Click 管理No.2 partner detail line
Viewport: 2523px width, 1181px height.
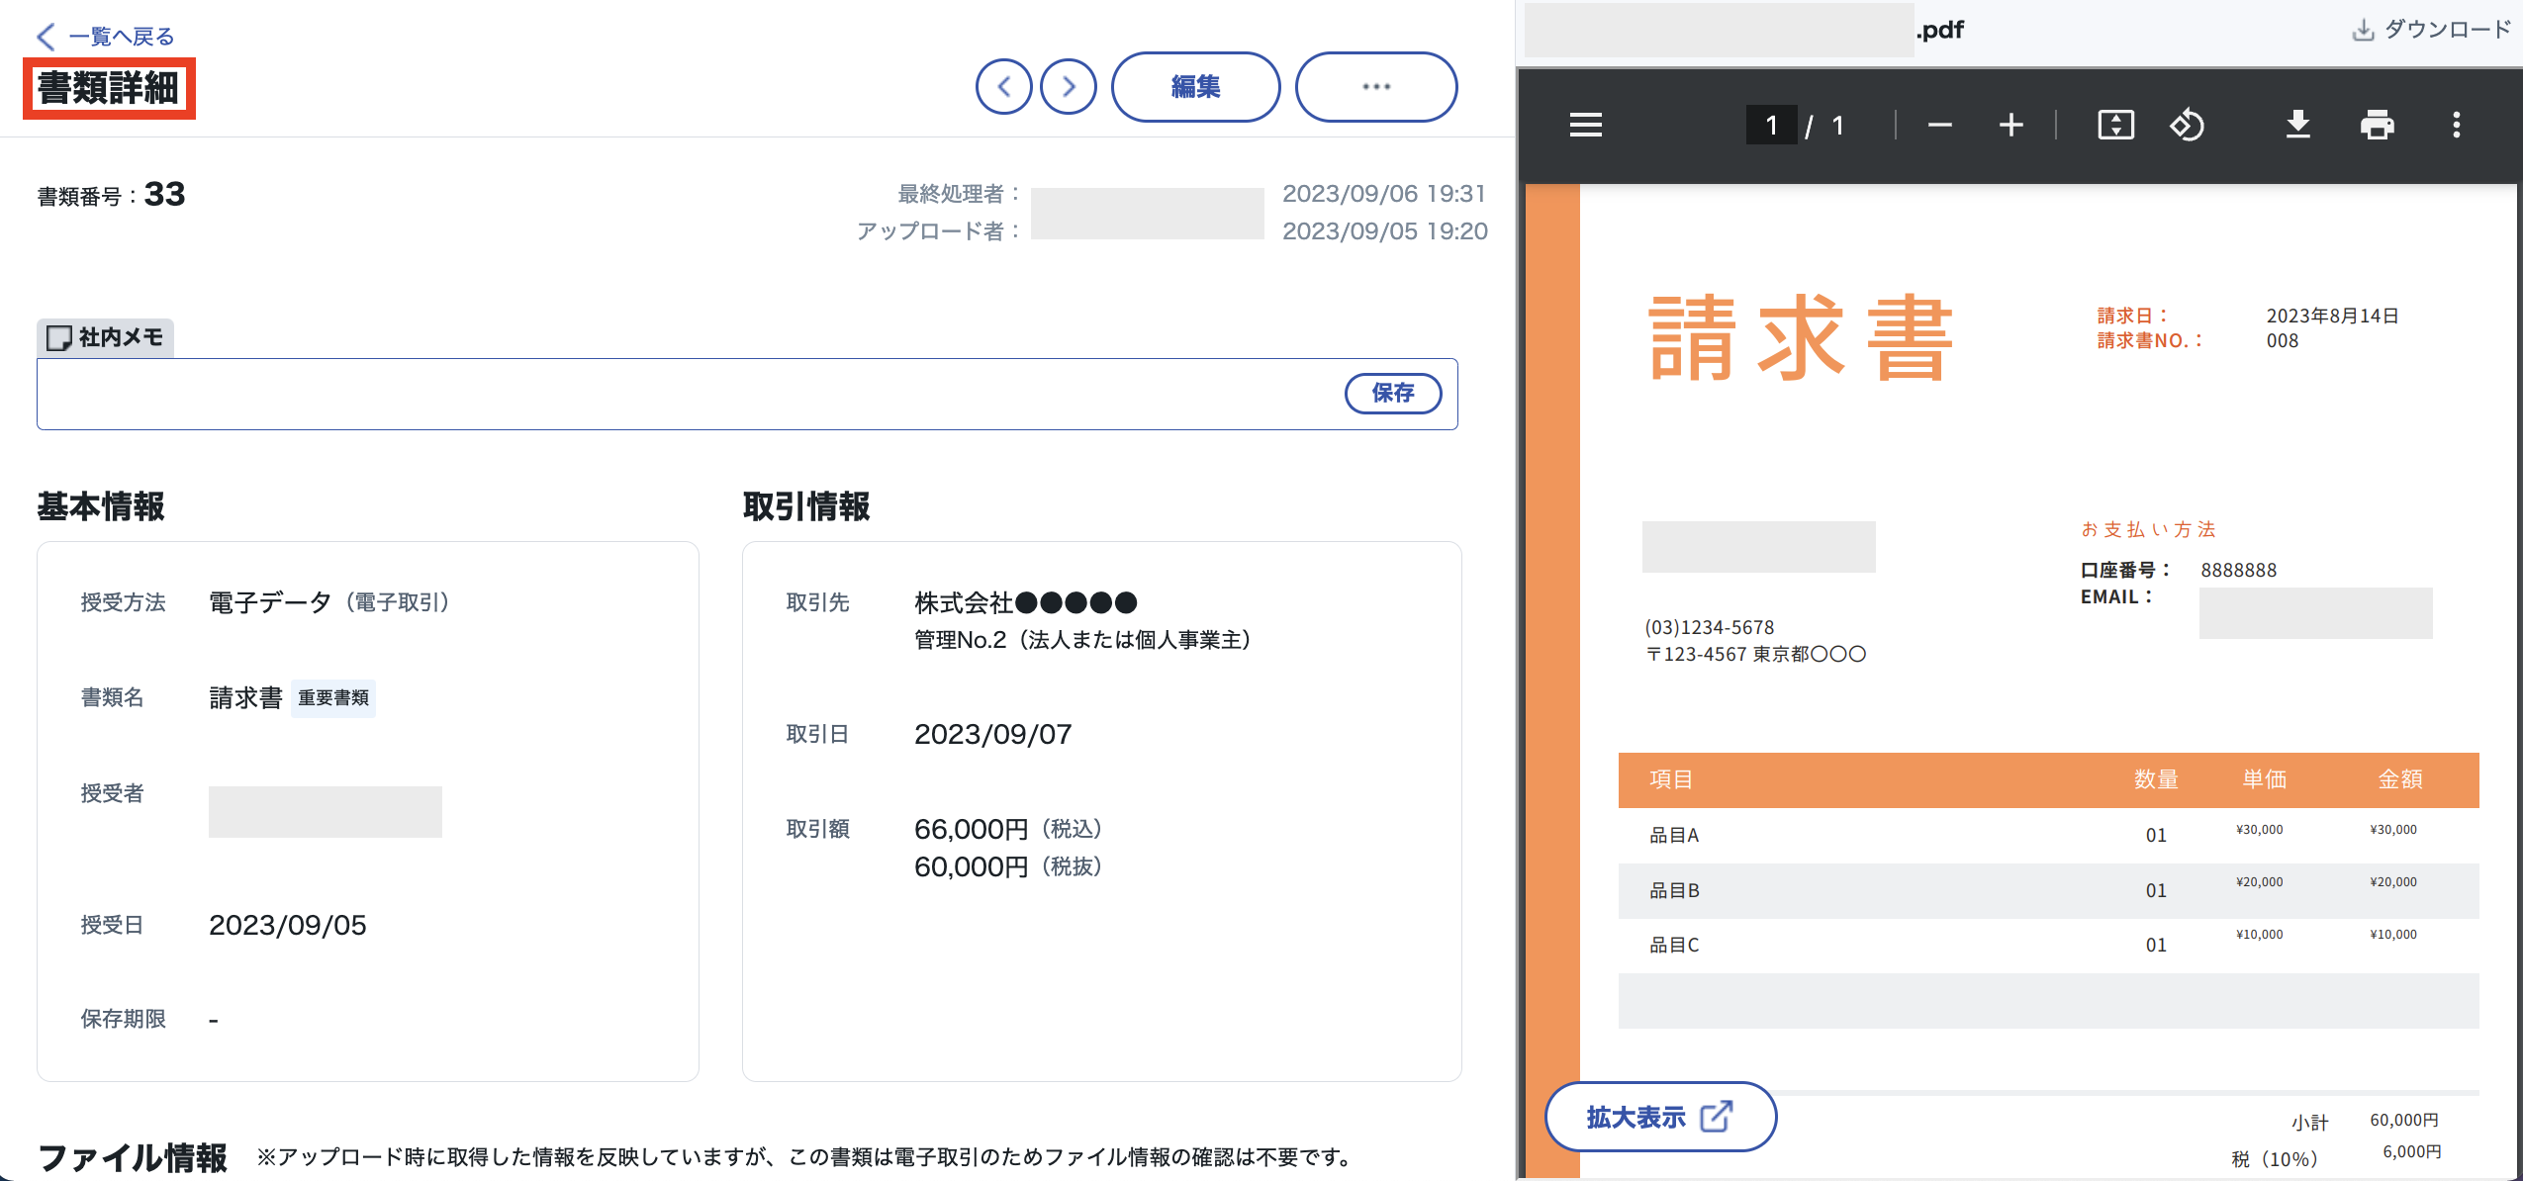(1082, 640)
